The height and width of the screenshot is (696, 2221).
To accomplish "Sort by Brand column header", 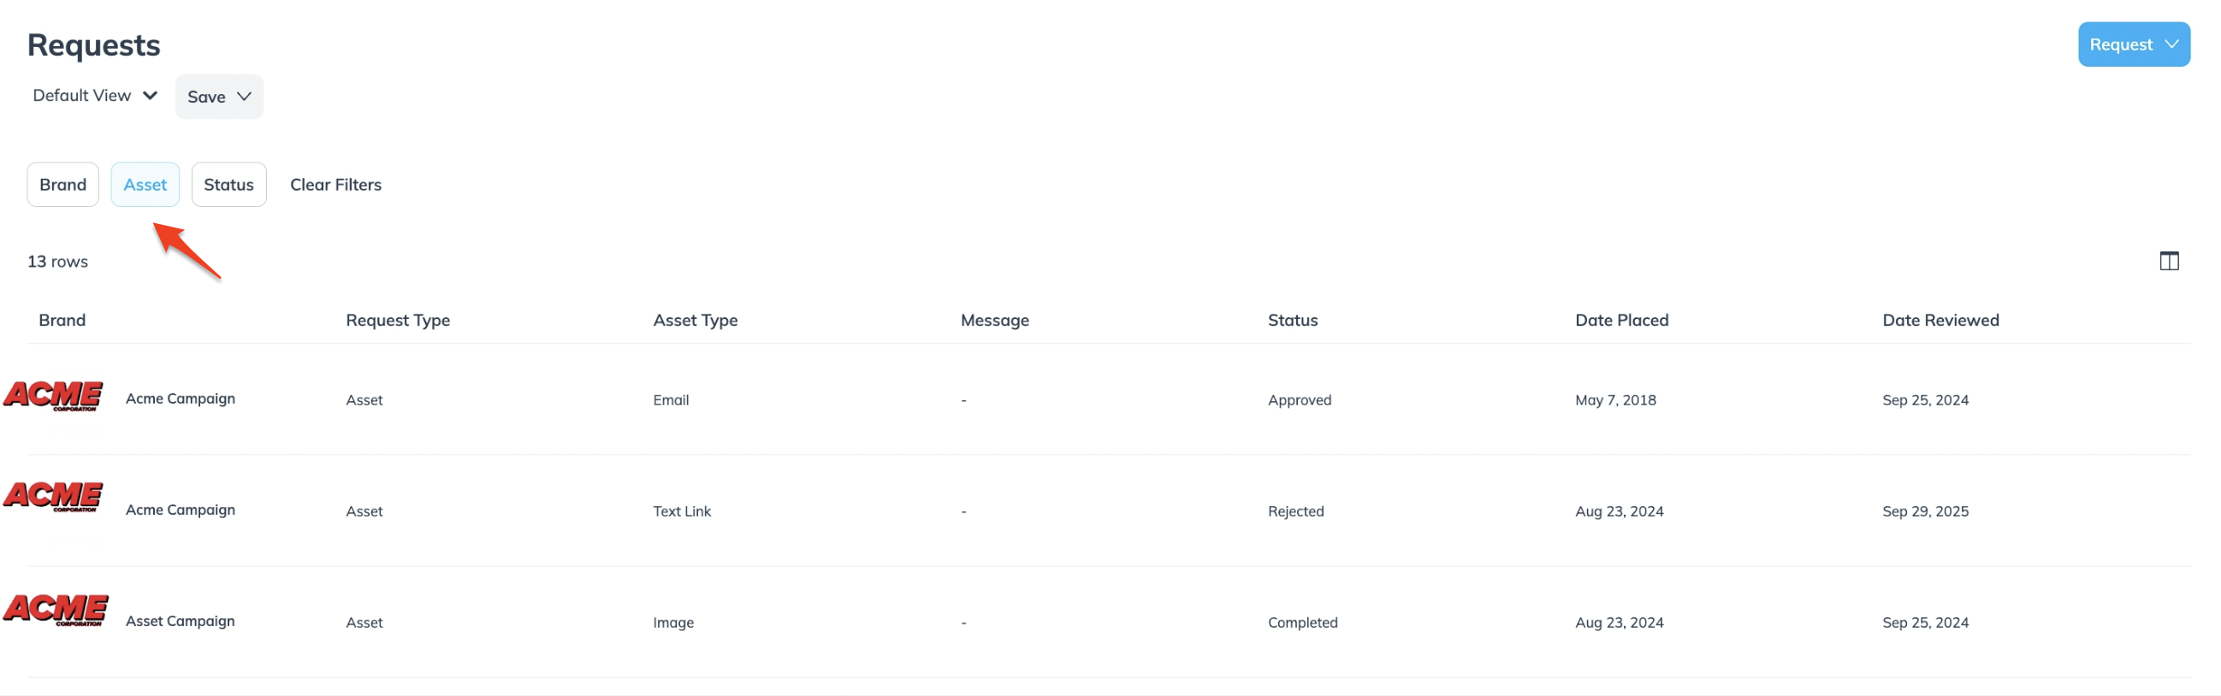I will [x=62, y=321].
